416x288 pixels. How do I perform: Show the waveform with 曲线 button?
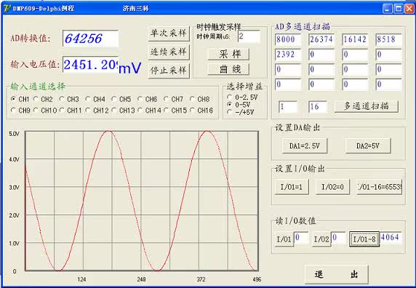tap(228, 69)
